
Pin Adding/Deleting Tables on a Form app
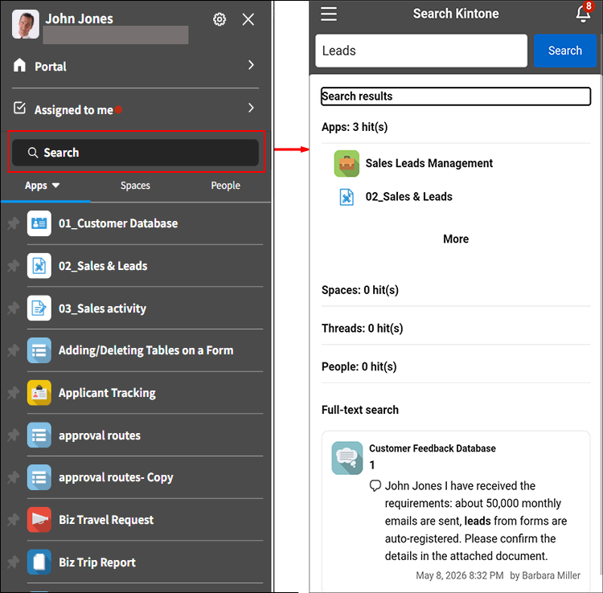[x=14, y=350]
